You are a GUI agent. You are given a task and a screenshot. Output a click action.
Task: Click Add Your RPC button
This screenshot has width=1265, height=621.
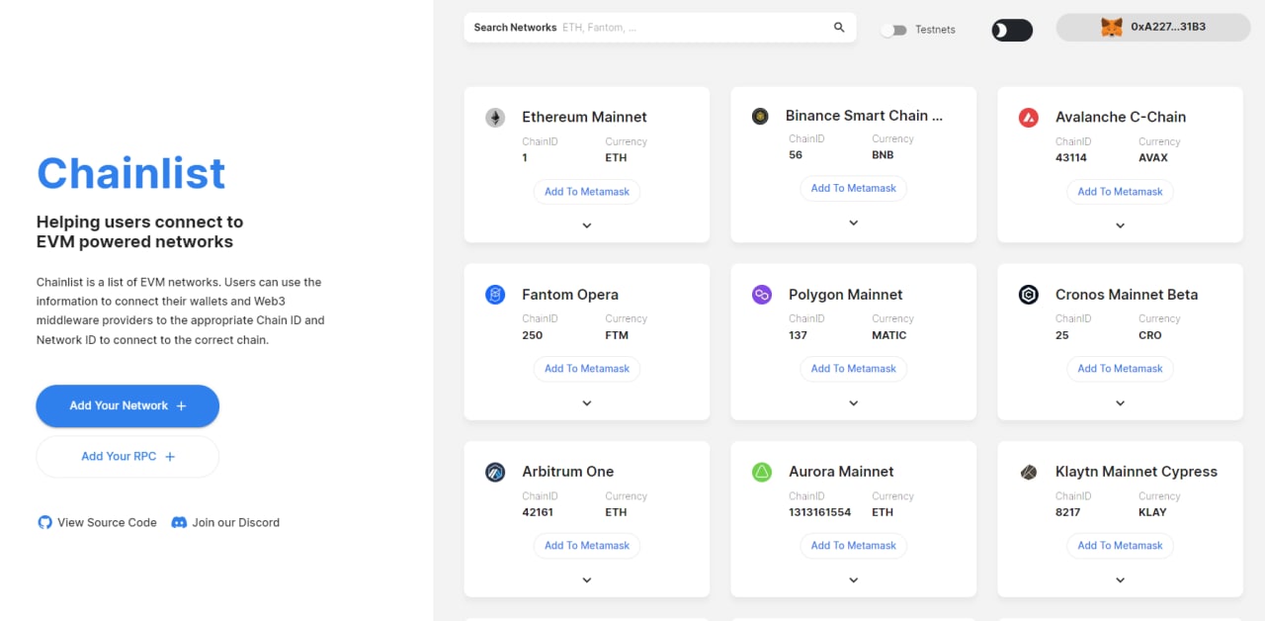(127, 457)
